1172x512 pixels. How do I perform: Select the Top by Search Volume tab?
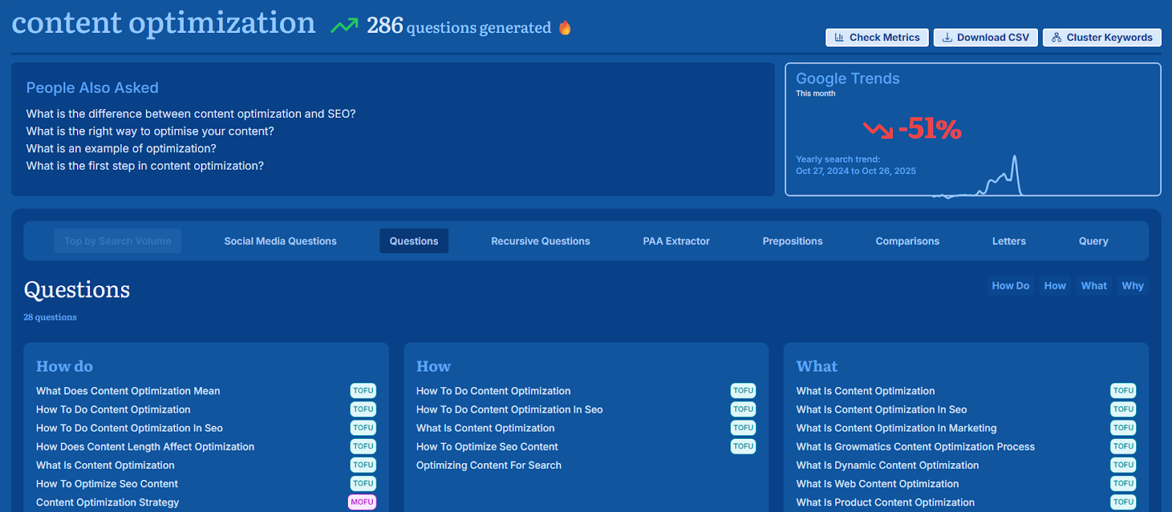coord(117,241)
